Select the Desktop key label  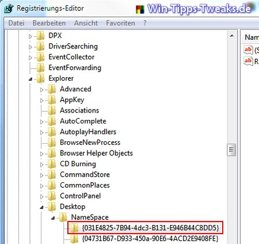coord(73,207)
